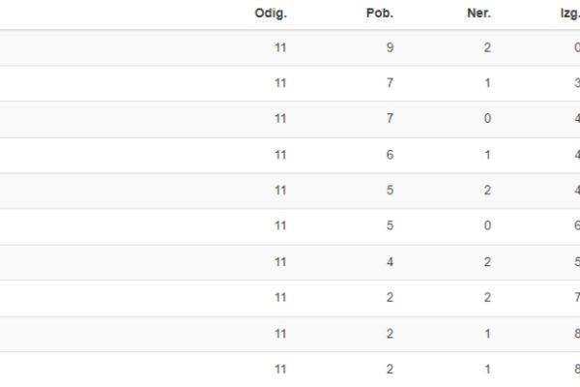580x387 pixels.
Task: Click Ner. value 2 in the 4-wins row
Action: [487, 262]
